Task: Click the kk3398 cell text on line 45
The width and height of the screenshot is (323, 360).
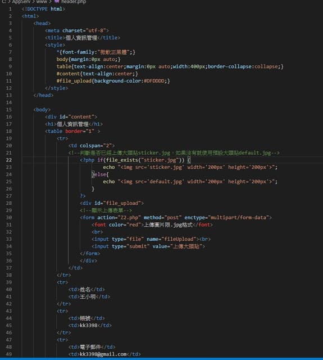Action: [89, 325]
